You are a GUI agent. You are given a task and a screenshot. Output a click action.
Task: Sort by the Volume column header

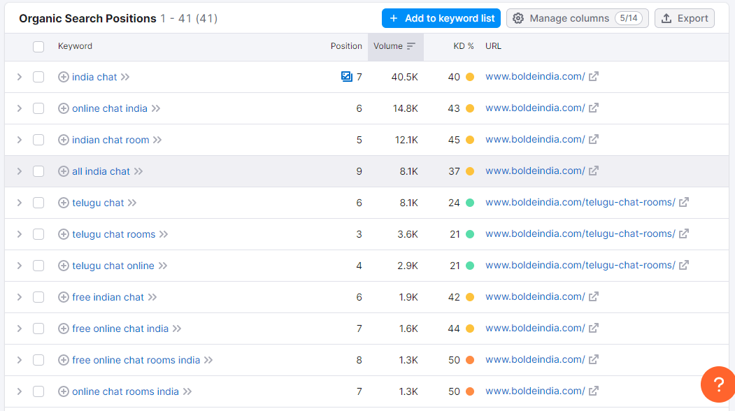[388, 45]
